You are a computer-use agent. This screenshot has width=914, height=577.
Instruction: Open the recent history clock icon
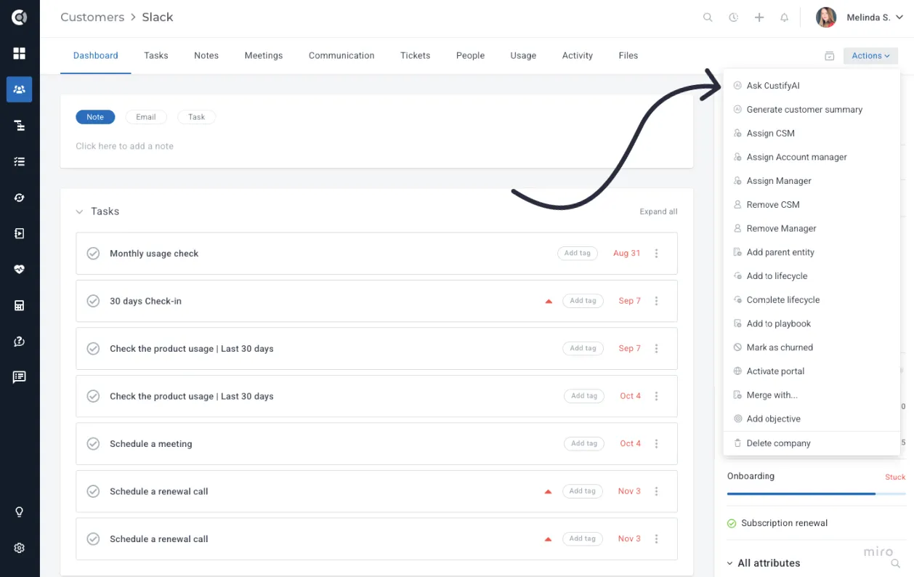[x=733, y=17]
